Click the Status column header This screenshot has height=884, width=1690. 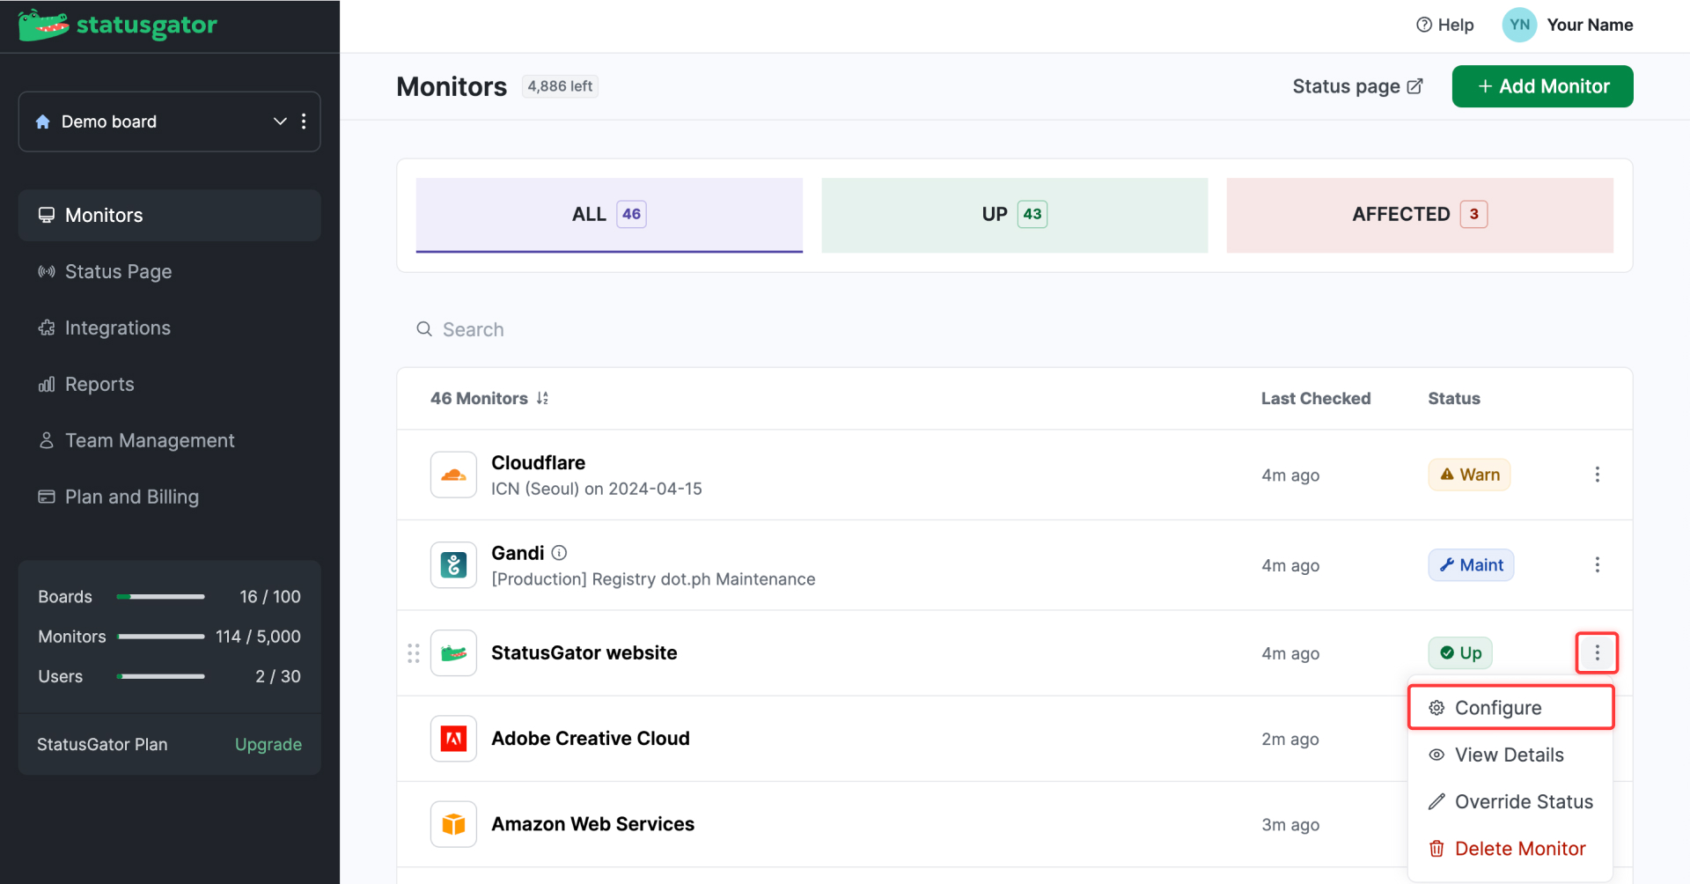click(1454, 398)
